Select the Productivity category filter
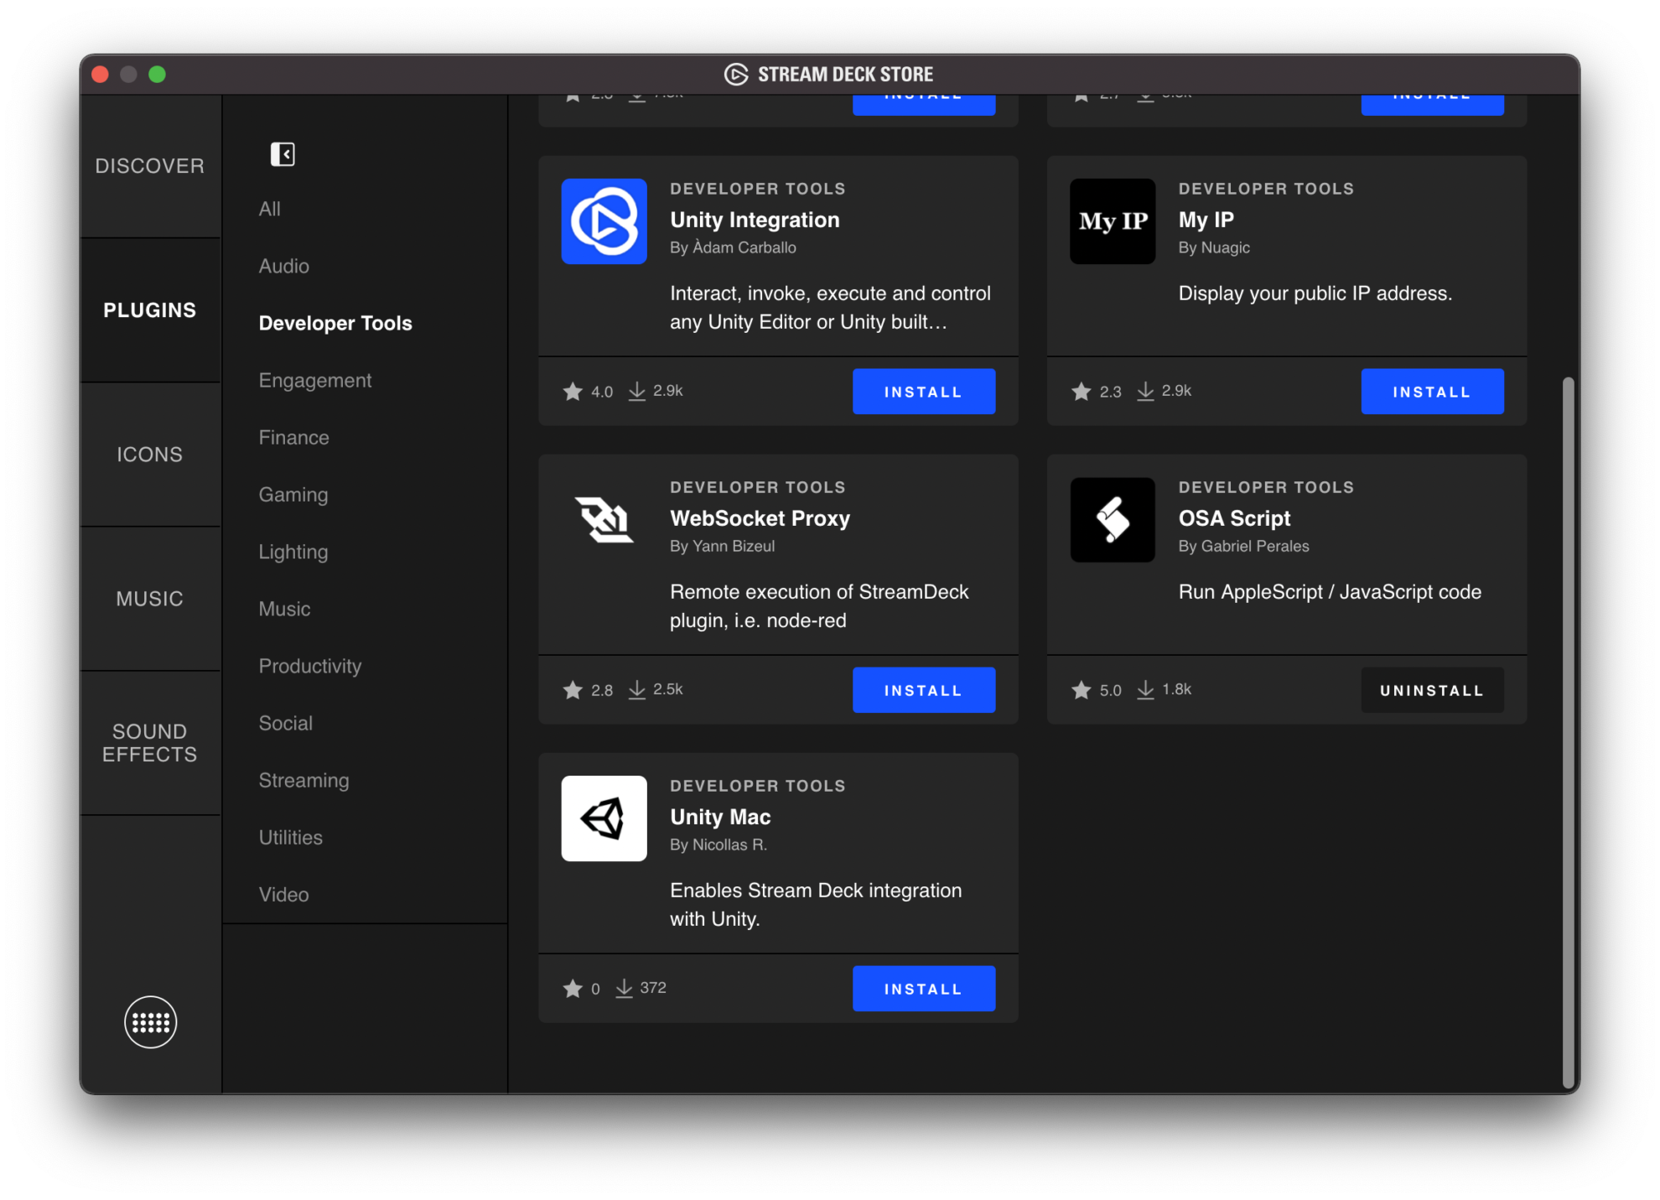The width and height of the screenshot is (1660, 1200). coord(310,666)
